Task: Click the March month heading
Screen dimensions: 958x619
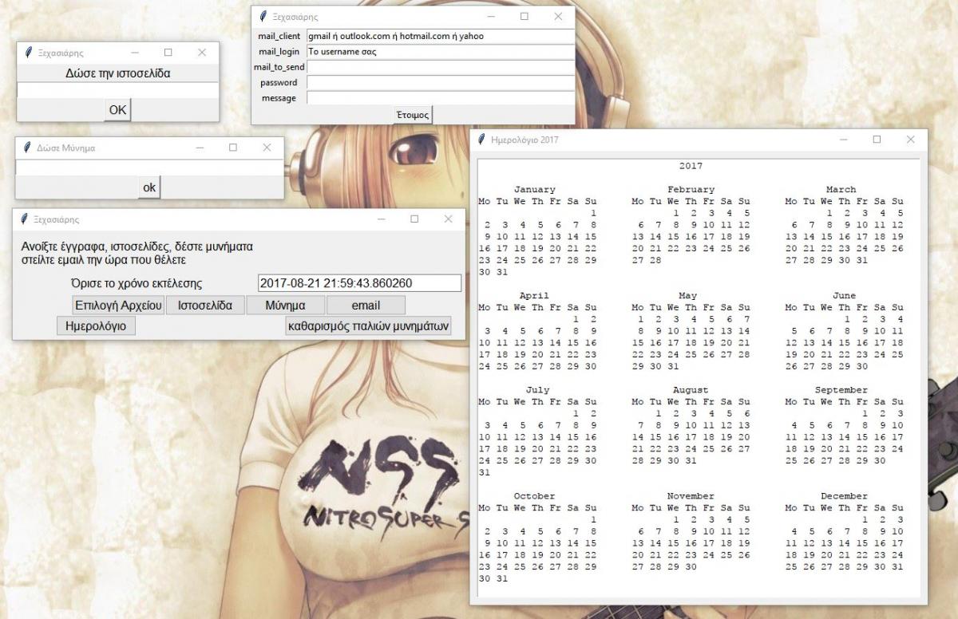Action: pos(841,190)
